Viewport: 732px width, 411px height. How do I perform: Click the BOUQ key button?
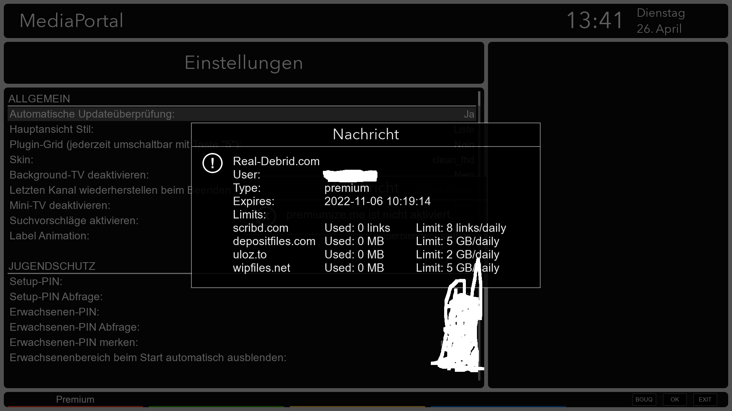(644, 400)
